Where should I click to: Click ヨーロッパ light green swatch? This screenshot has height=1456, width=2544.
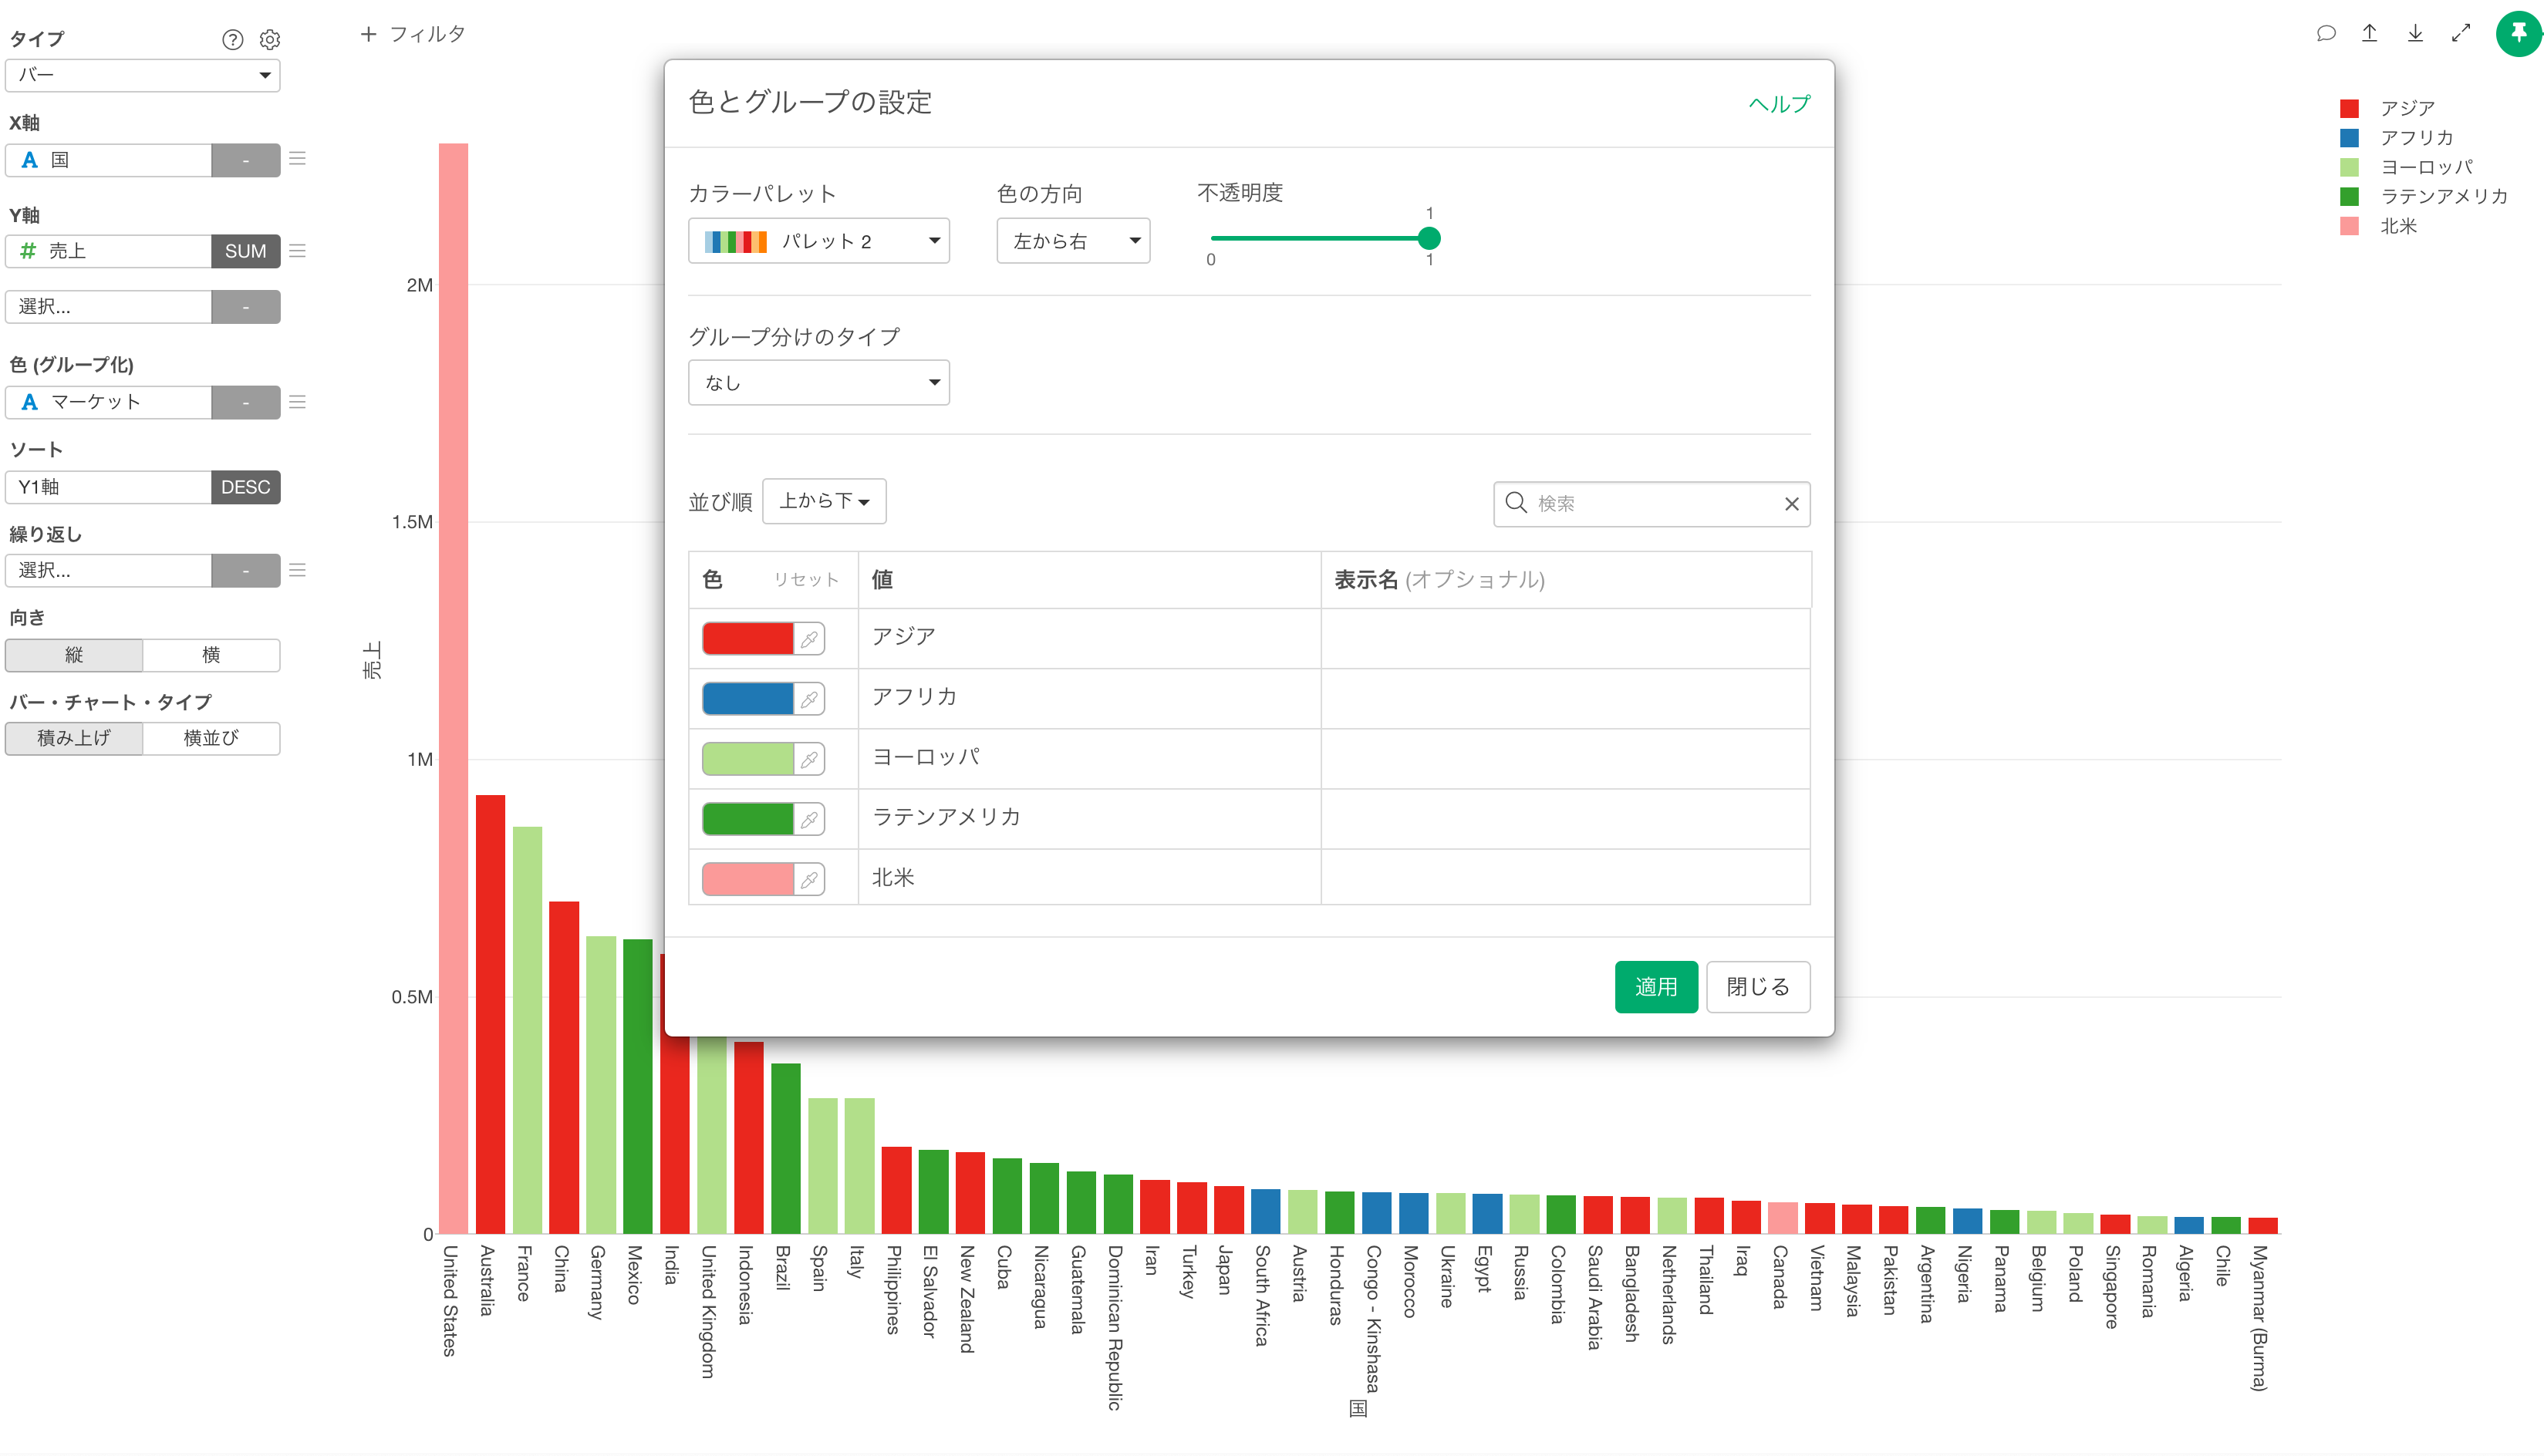748,759
